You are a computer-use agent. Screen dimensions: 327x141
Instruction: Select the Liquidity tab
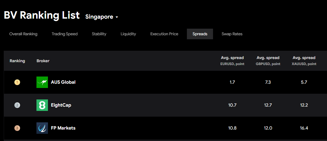coord(128,34)
